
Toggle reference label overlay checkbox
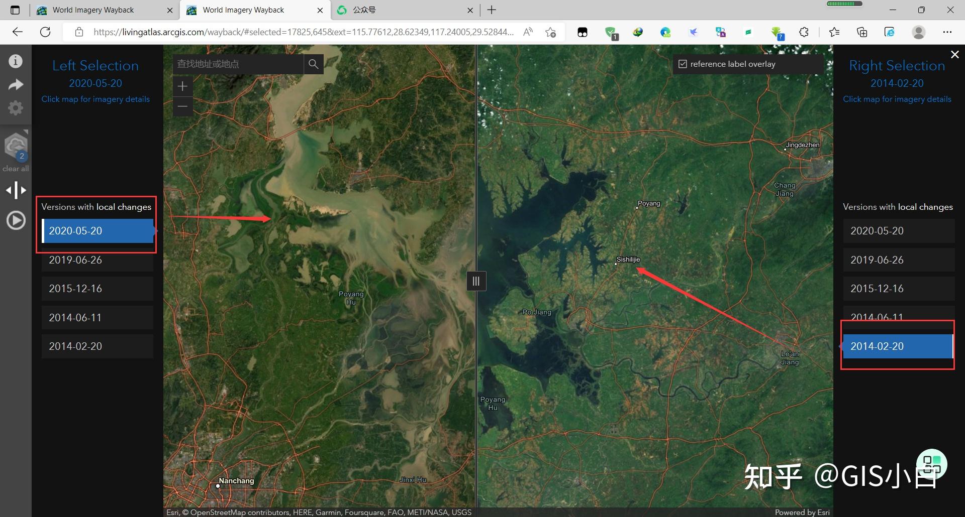tap(683, 64)
